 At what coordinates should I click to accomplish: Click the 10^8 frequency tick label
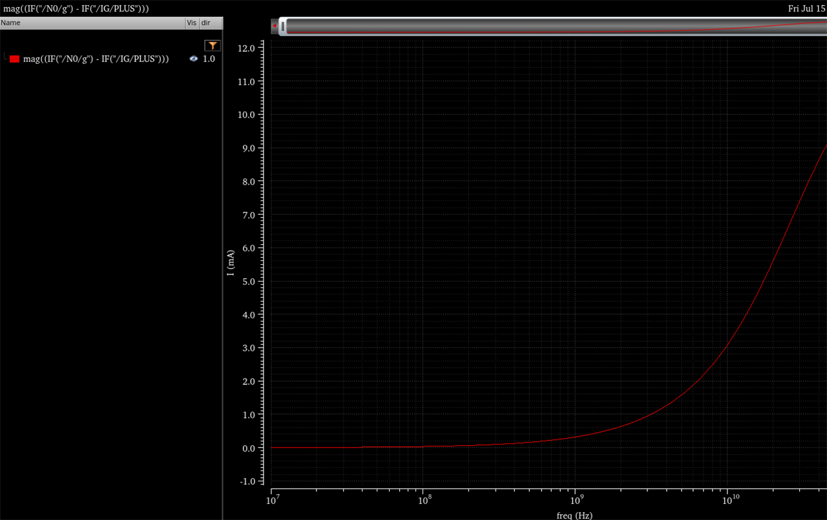(x=424, y=499)
